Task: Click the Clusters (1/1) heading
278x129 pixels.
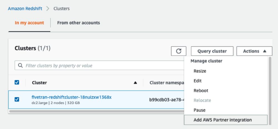Action: click(33, 48)
